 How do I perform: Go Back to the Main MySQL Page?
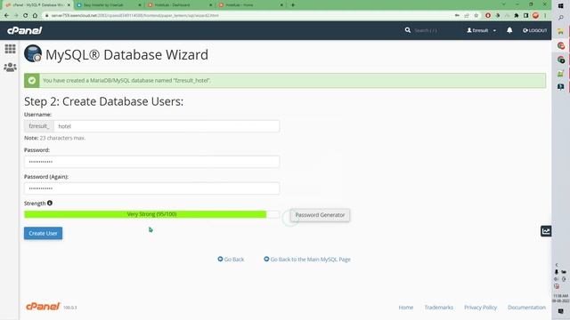coord(307,260)
